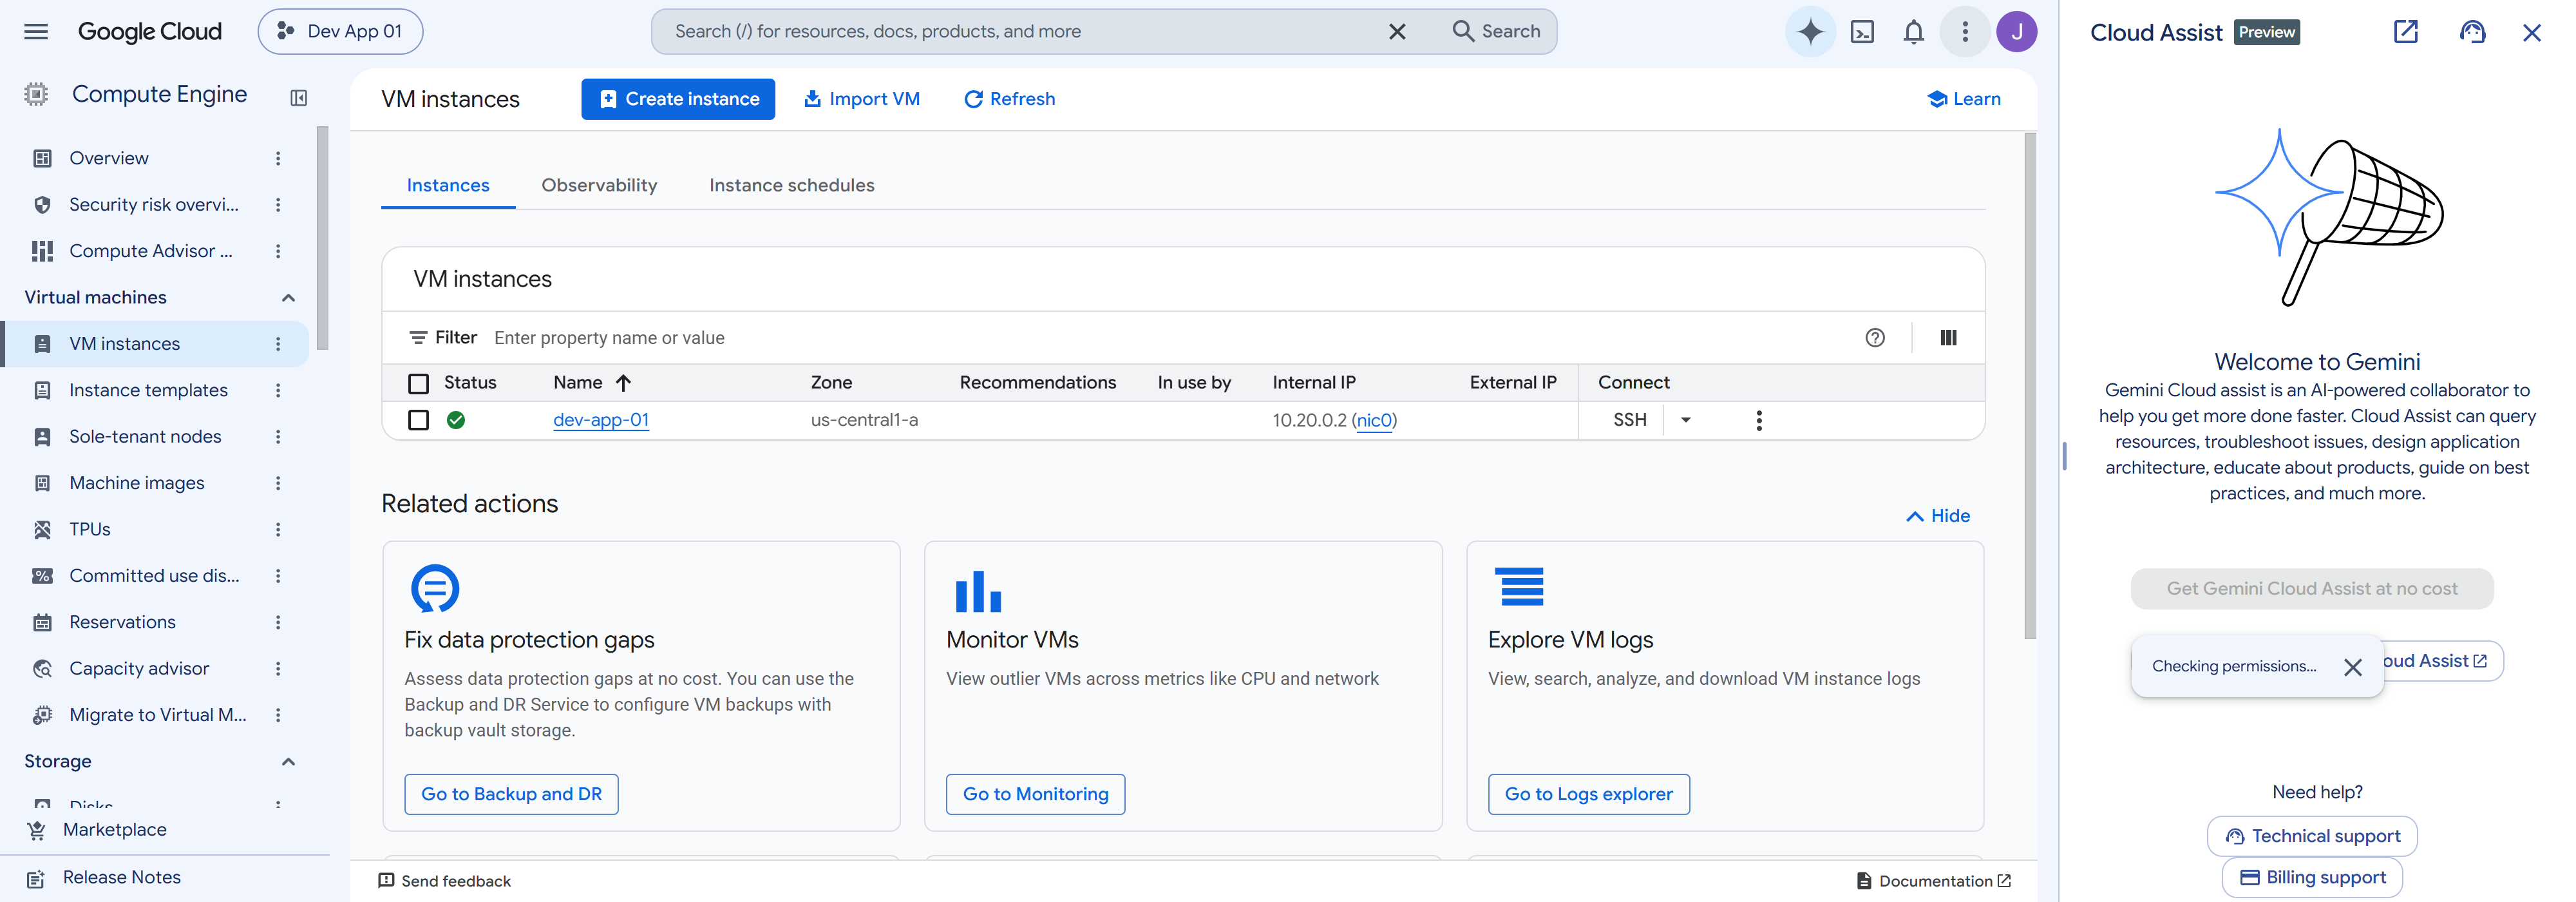This screenshot has width=2576, height=902.
Task: Open more actions menu for dev-app-01
Action: [x=1759, y=420]
